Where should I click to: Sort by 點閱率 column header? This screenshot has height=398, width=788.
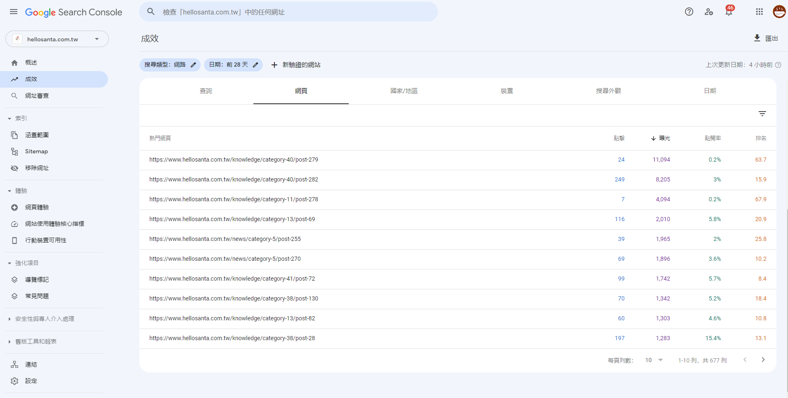(x=713, y=138)
